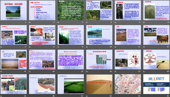Click the transition star icon beneath slide 6
Image resolution: width=170 pixels, height=97 pixels.
point(144,22)
